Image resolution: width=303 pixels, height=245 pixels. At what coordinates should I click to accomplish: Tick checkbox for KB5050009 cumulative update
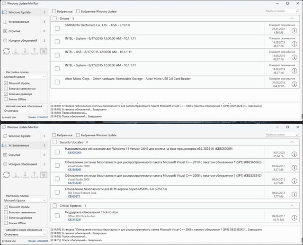(57, 152)
